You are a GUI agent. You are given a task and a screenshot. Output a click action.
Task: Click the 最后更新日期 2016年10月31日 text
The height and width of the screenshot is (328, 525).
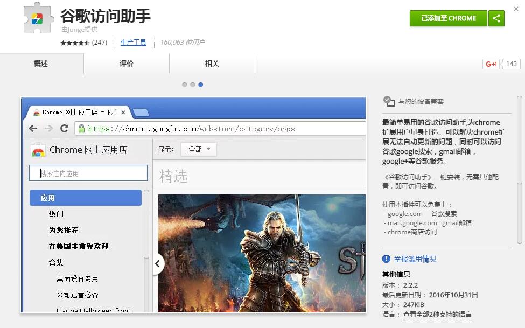click(x=430, y=295)
